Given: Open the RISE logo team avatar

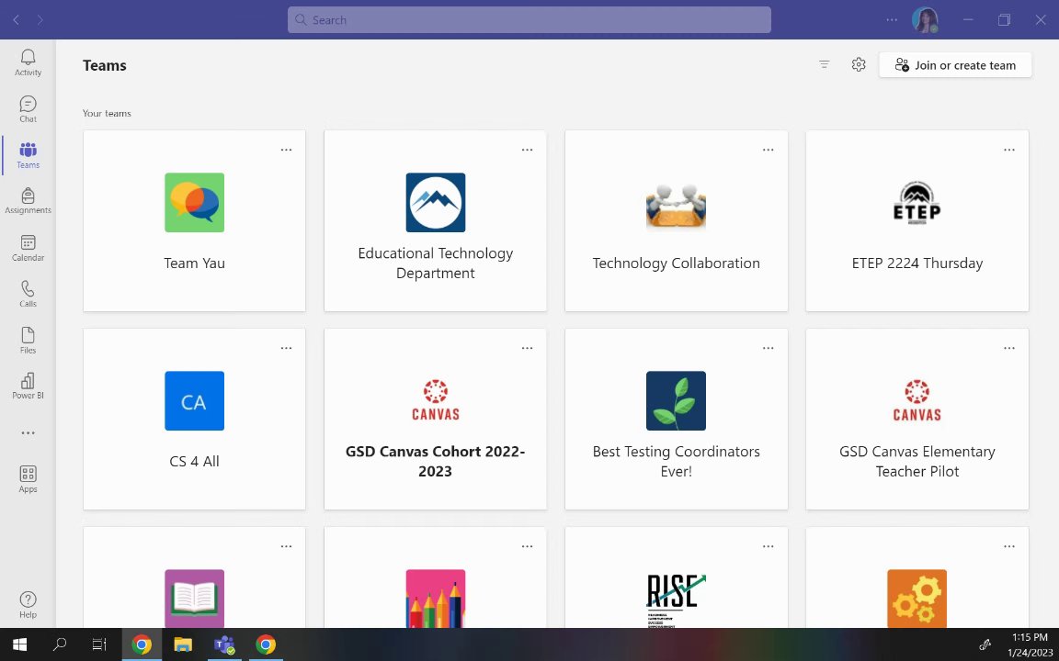Looking at the screenshot, I should coord(676,599).
